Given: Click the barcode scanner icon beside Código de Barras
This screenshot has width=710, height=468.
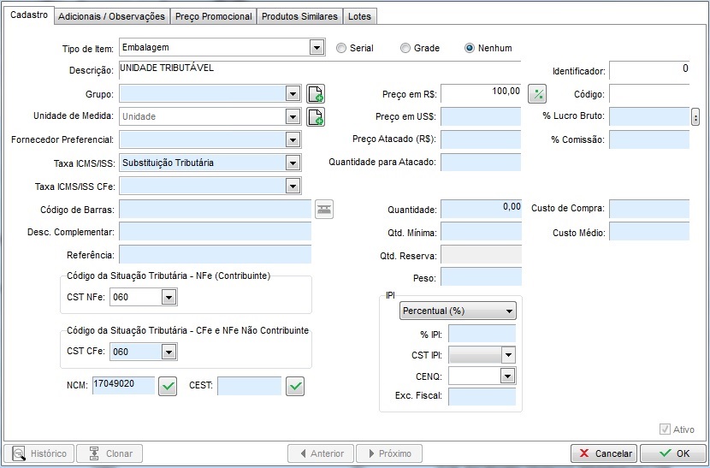Looking at the screenshot, I should click(x=323, y=210).
